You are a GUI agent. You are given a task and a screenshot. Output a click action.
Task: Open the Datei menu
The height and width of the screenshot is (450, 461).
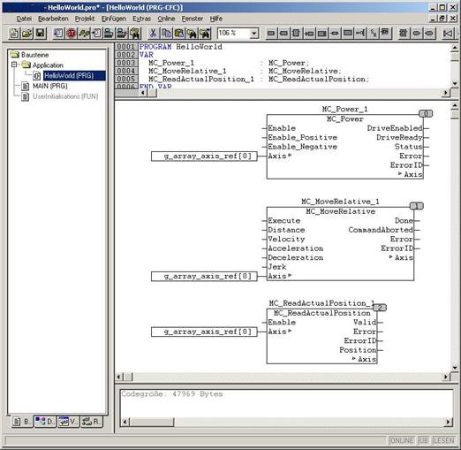[24, 19]
